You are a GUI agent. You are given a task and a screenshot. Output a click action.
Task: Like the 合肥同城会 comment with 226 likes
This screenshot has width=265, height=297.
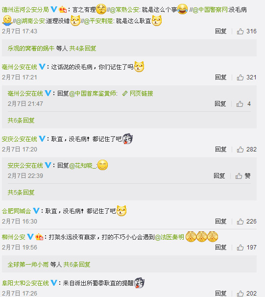tap(240, 222)
